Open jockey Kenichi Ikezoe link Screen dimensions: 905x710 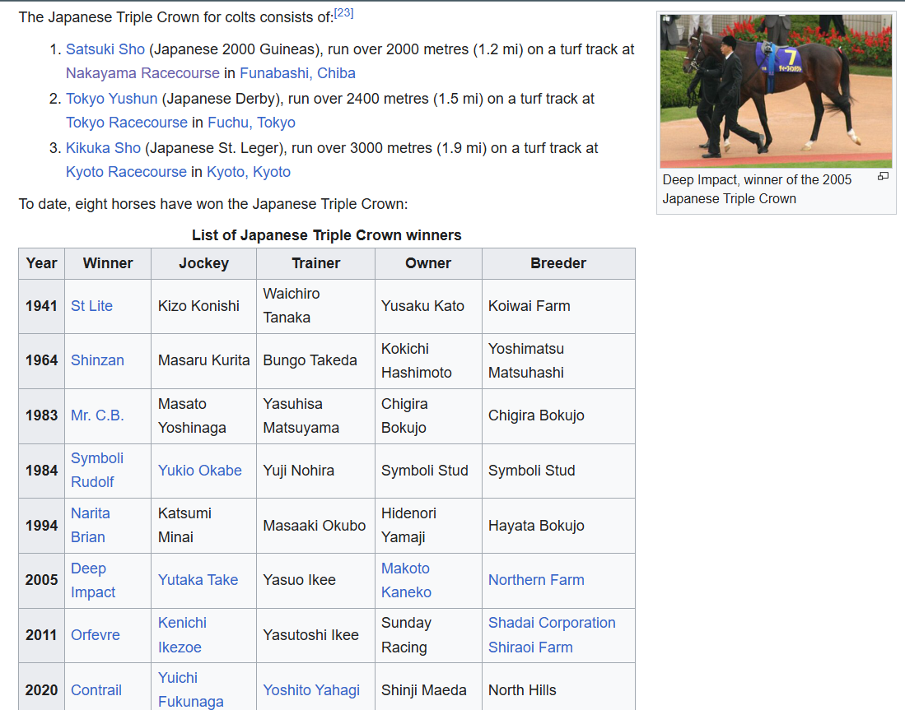point(182,635)
